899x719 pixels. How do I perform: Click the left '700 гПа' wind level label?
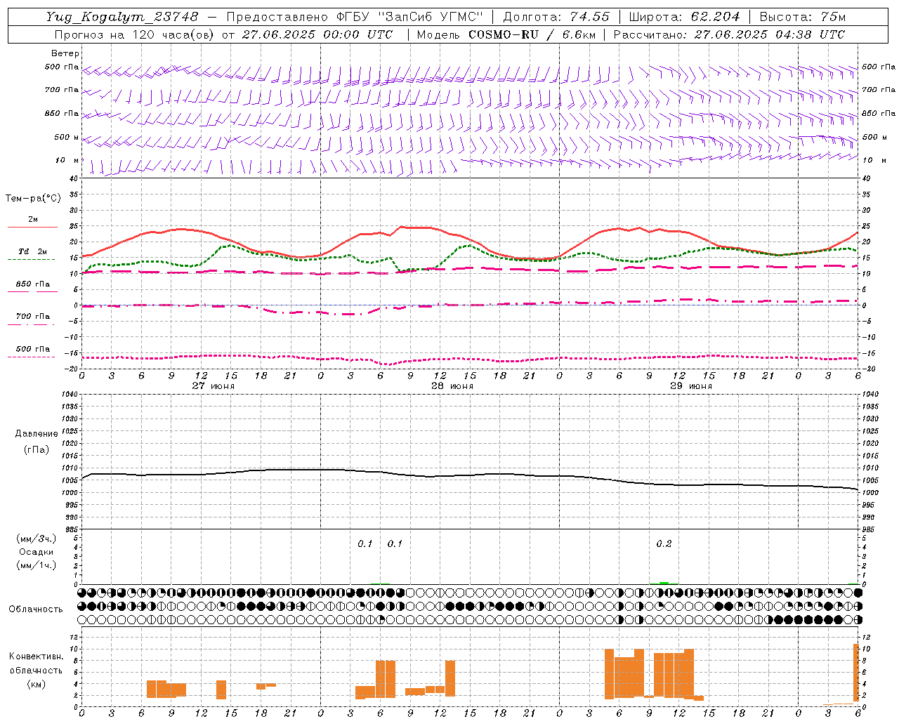62,90
